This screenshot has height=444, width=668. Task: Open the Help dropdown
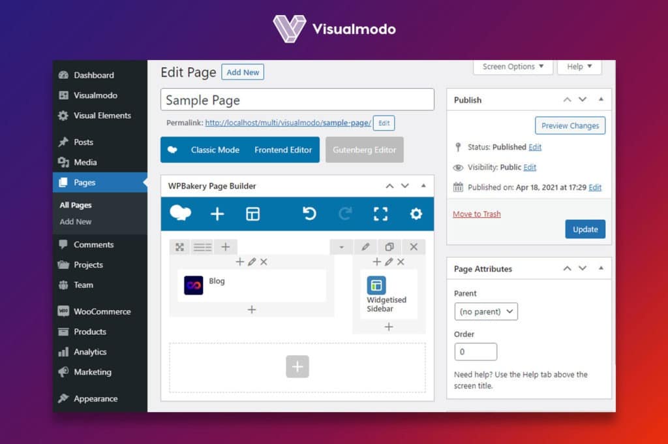(579, 67)
